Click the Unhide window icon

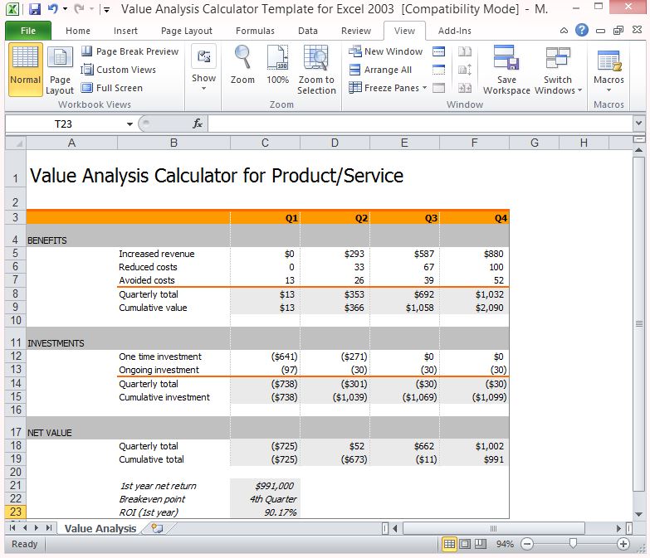tap(438, 88)
